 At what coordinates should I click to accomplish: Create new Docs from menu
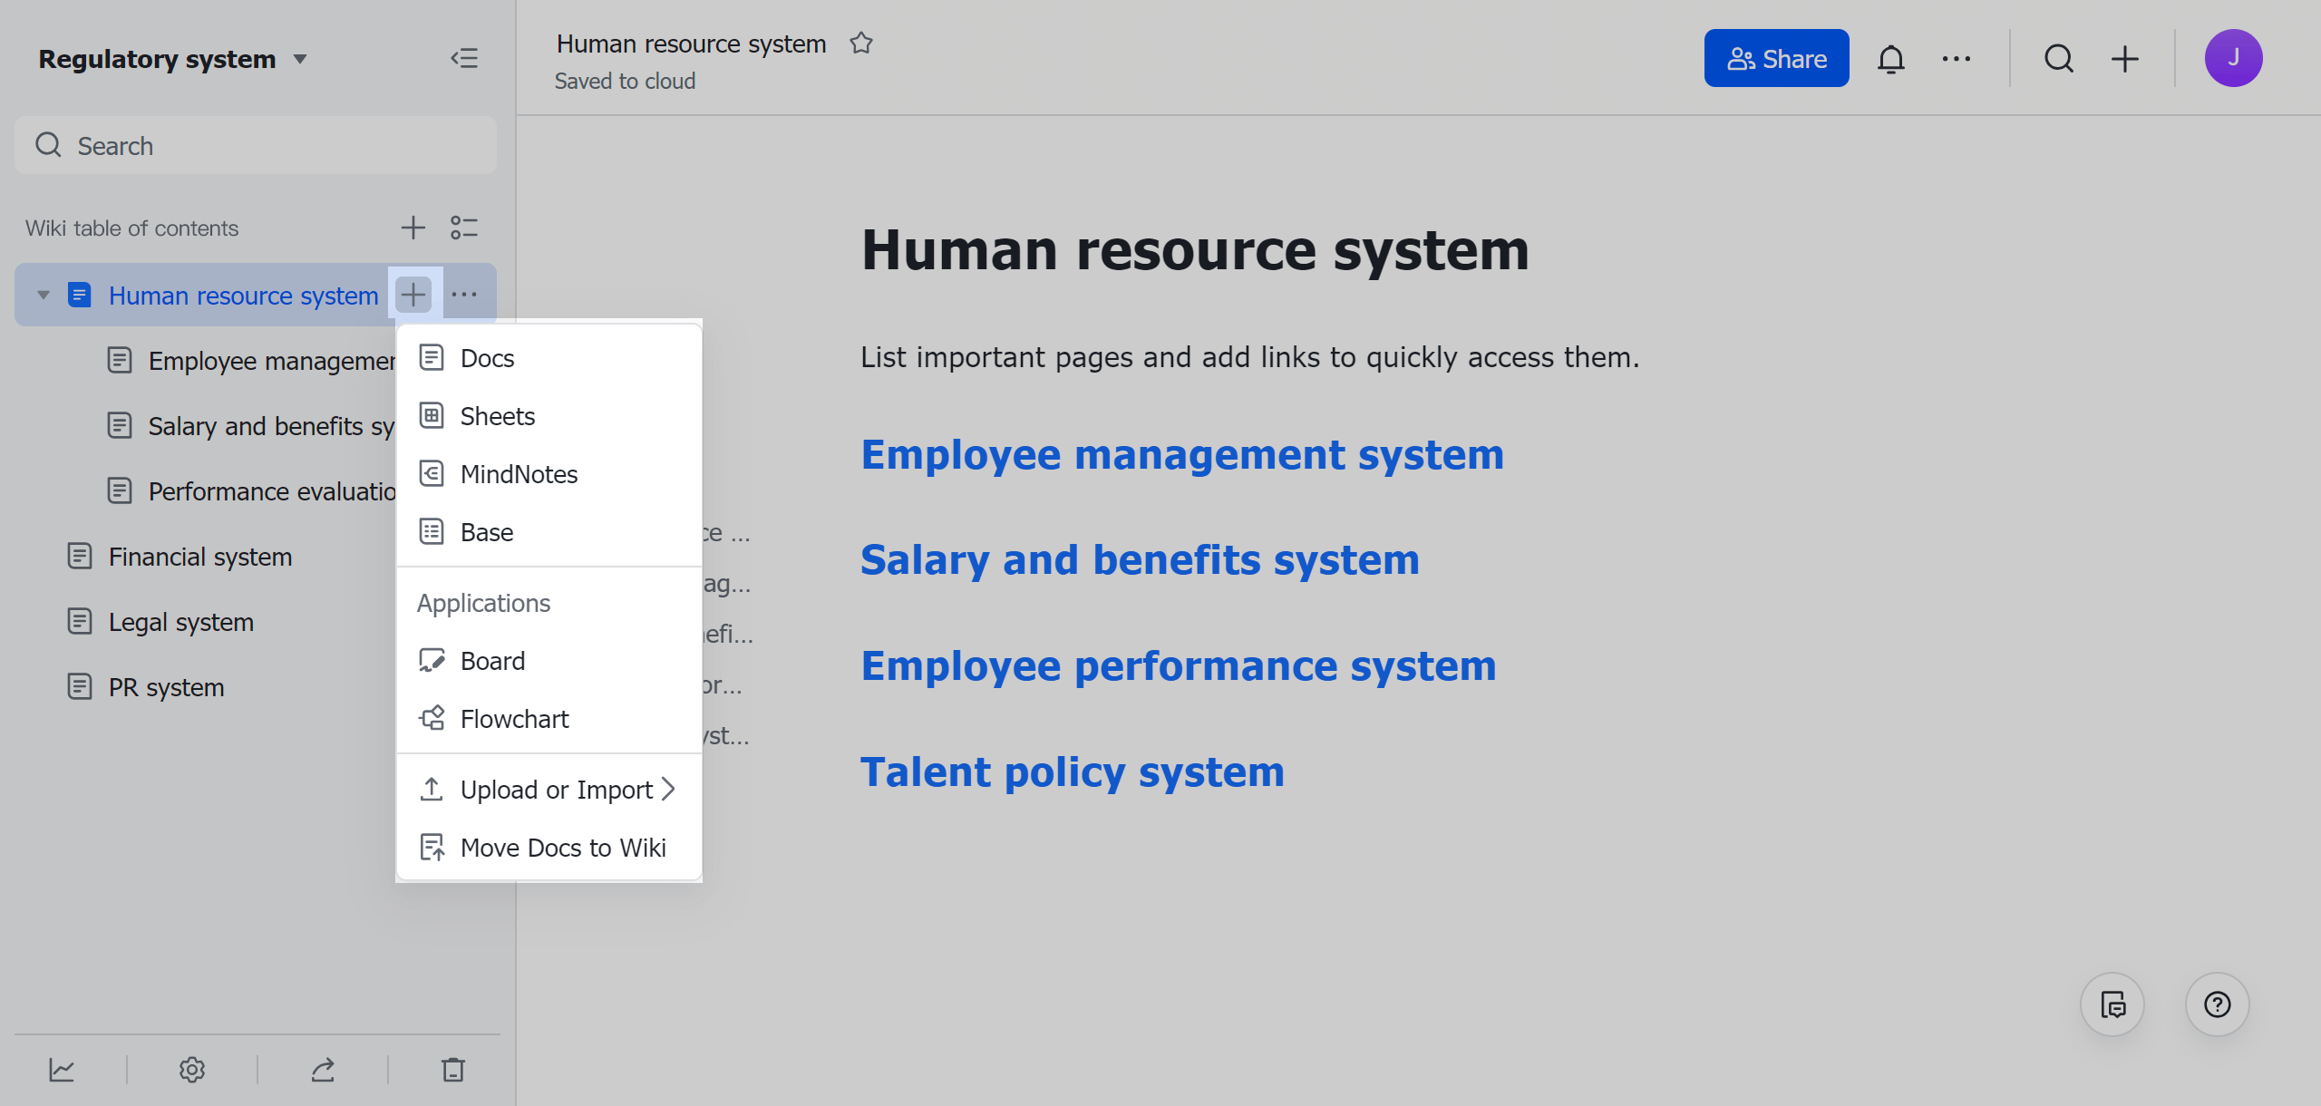[549, 358]
